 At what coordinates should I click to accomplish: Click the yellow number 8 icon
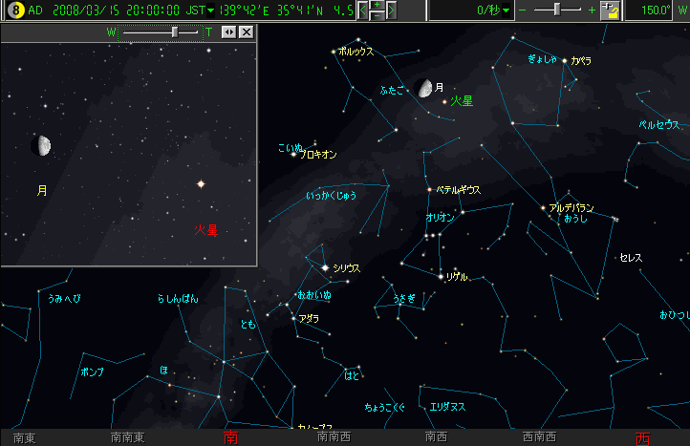point(11,10)
